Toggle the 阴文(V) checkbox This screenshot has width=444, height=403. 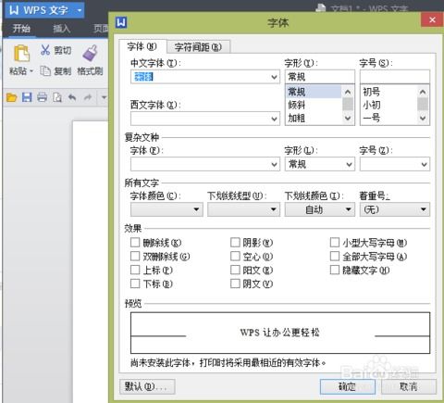click(235, 283)
